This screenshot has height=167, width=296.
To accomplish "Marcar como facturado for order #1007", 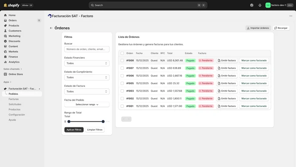I will [x=254, y=68].
